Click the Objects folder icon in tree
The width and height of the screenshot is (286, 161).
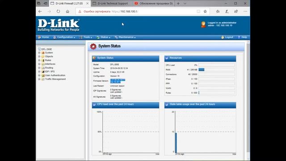43,56
